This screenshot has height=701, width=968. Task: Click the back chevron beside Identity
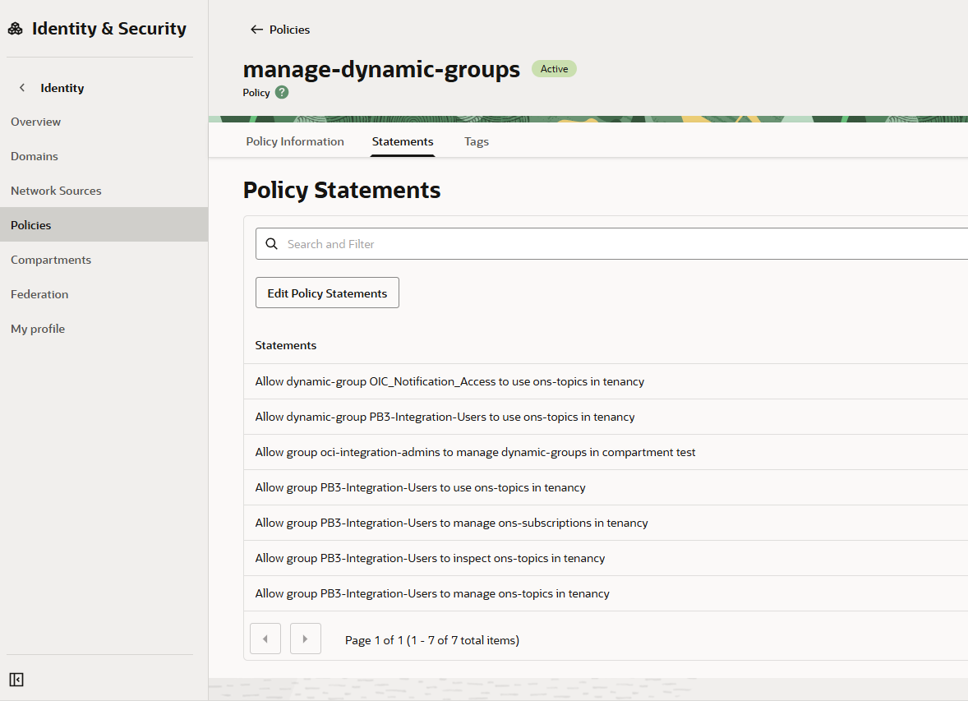point(22,88)
